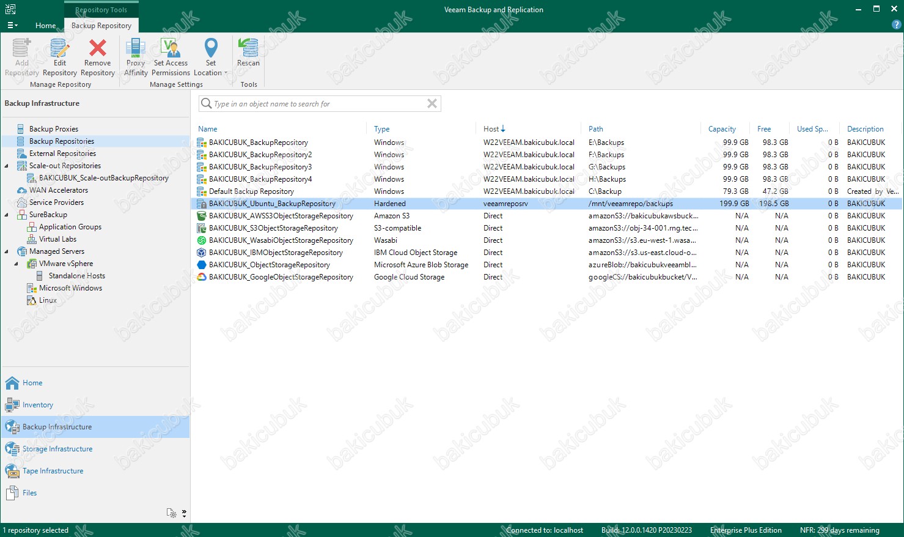Click the search box for object names
Image resolution: width=904 pixels, height=537 pixels.
click(x=320, y=104)
